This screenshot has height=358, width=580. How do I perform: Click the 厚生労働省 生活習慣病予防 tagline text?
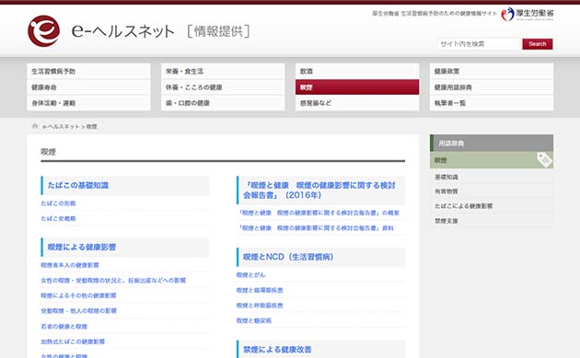pos(435,13)
